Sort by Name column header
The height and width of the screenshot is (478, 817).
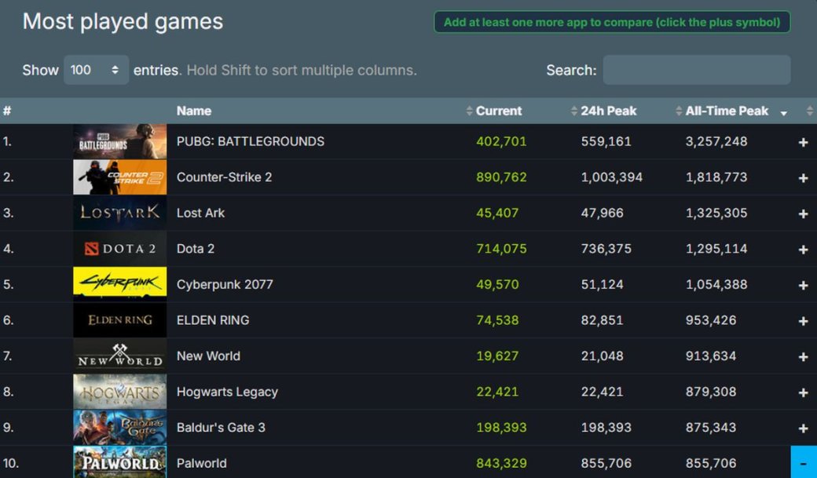194,111
